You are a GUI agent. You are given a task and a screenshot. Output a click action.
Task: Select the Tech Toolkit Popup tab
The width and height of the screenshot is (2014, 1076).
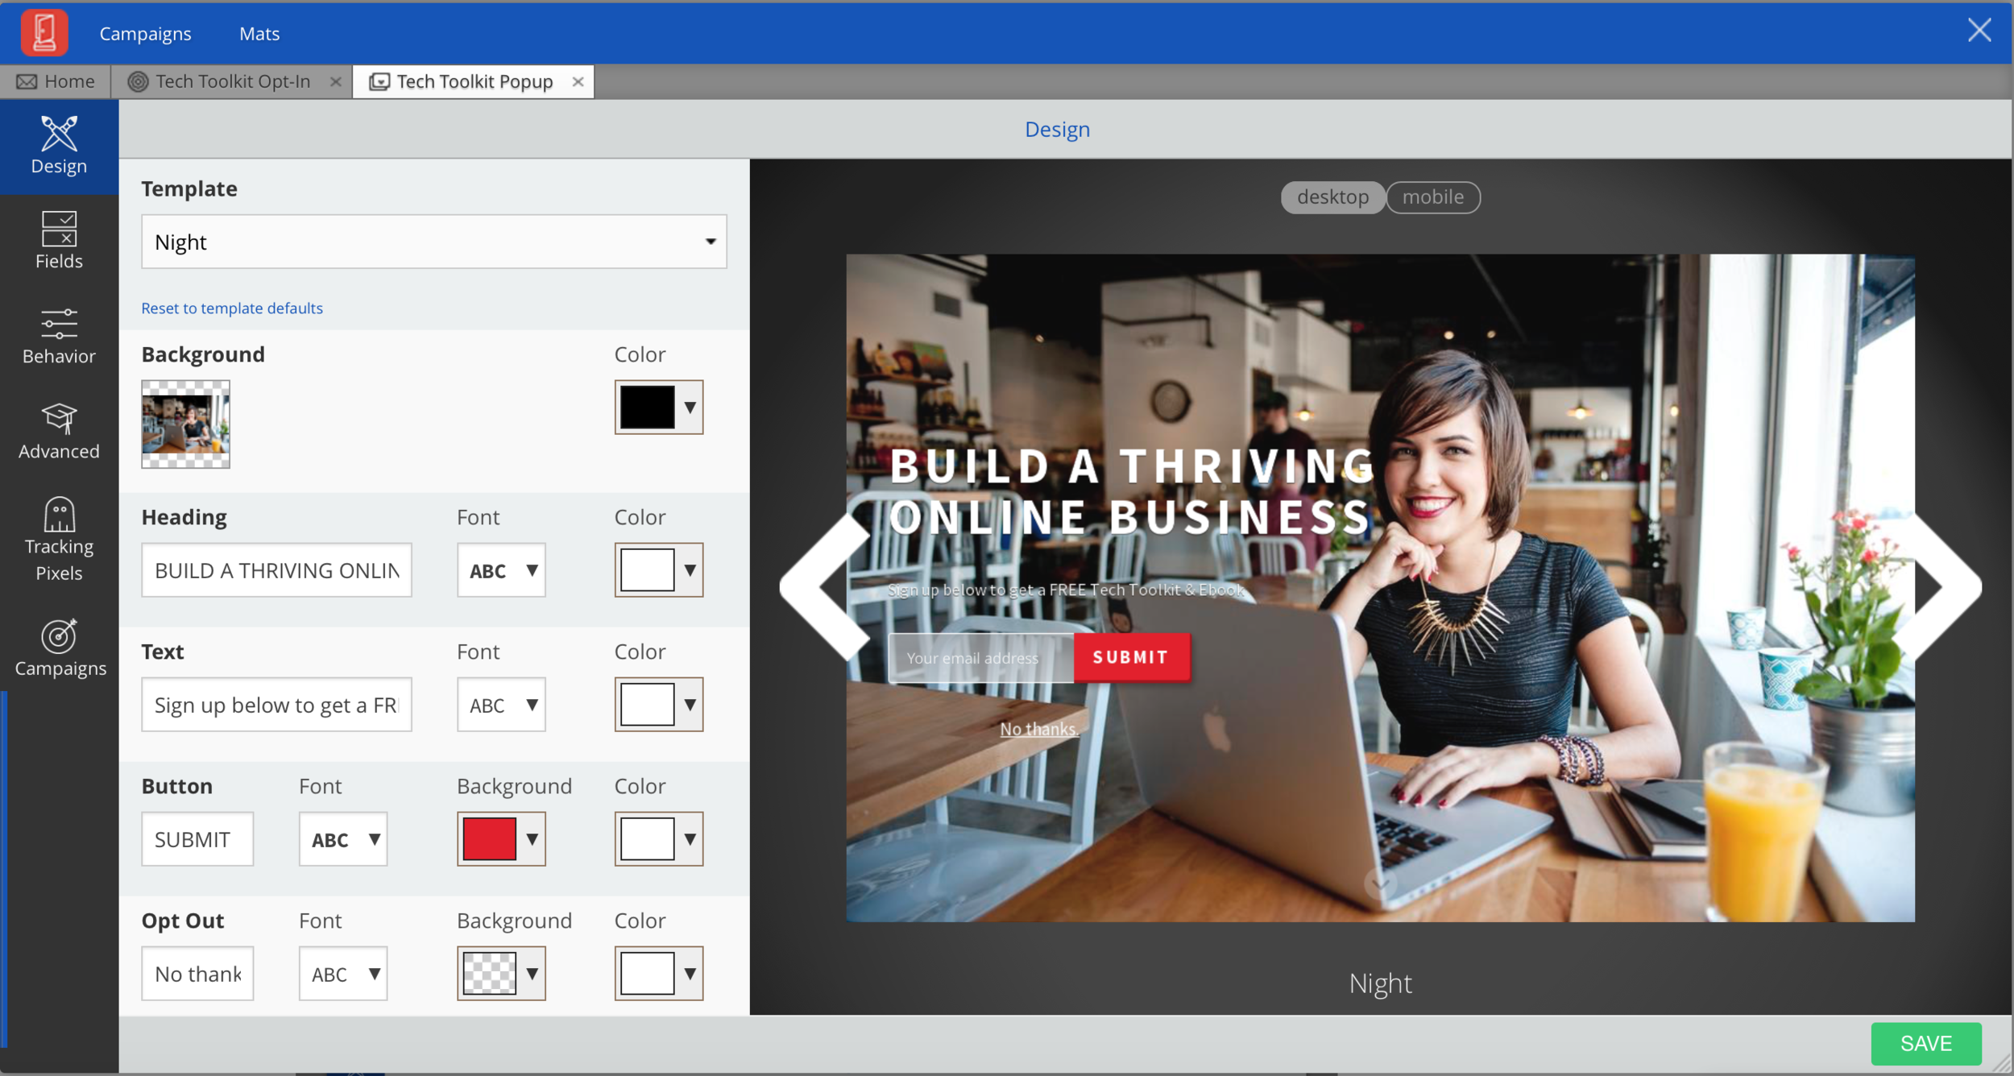tap(474, 81)
